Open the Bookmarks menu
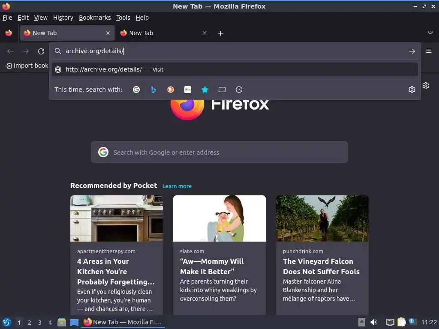Screen dimensions: 439x329 click(x=95, y=18)
